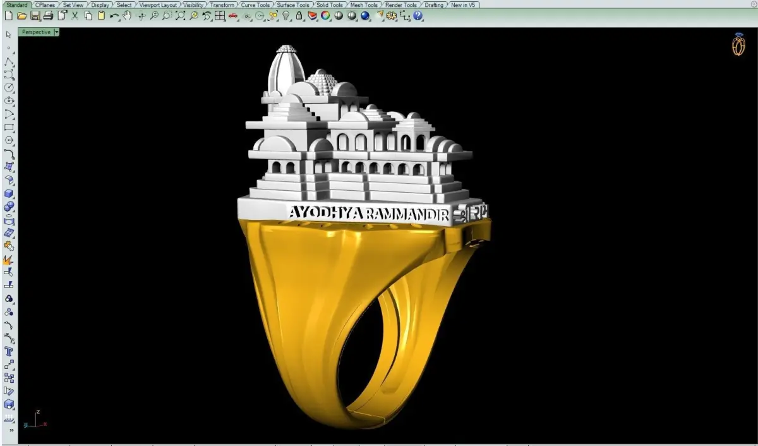Click the blue sphere Render icon
This screenshot has width=758, height=446.
pos(364,15)
